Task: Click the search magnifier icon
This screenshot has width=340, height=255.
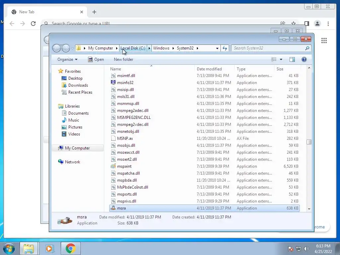Action: click(307, 48)
